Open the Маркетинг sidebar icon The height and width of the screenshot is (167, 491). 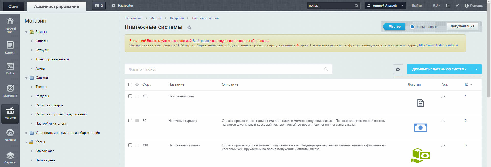click(10, 91)
